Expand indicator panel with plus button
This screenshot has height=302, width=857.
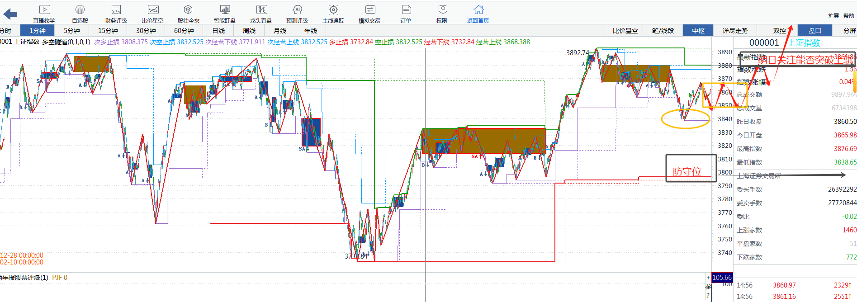coord(708,278)
